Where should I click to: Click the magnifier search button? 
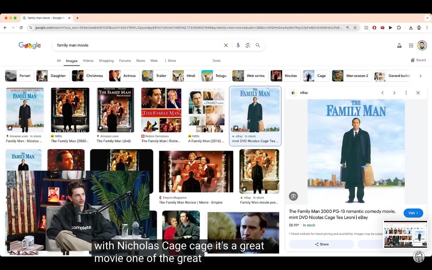point(257,45)
